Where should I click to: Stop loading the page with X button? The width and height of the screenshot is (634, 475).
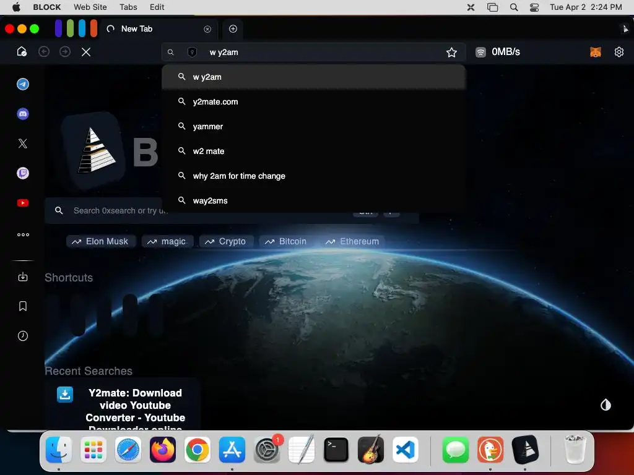click(x=85, y=52)
